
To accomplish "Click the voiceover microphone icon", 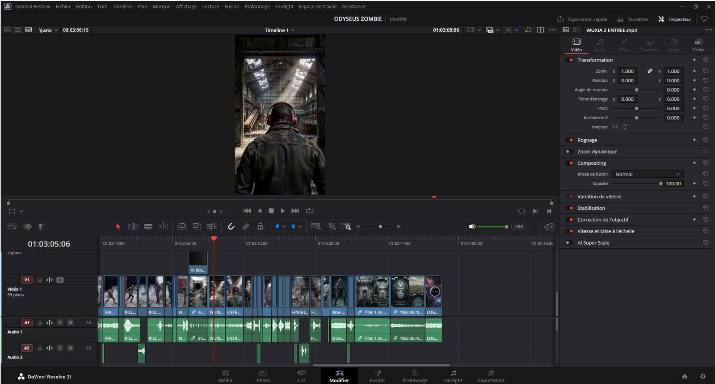I will (41, 227).
